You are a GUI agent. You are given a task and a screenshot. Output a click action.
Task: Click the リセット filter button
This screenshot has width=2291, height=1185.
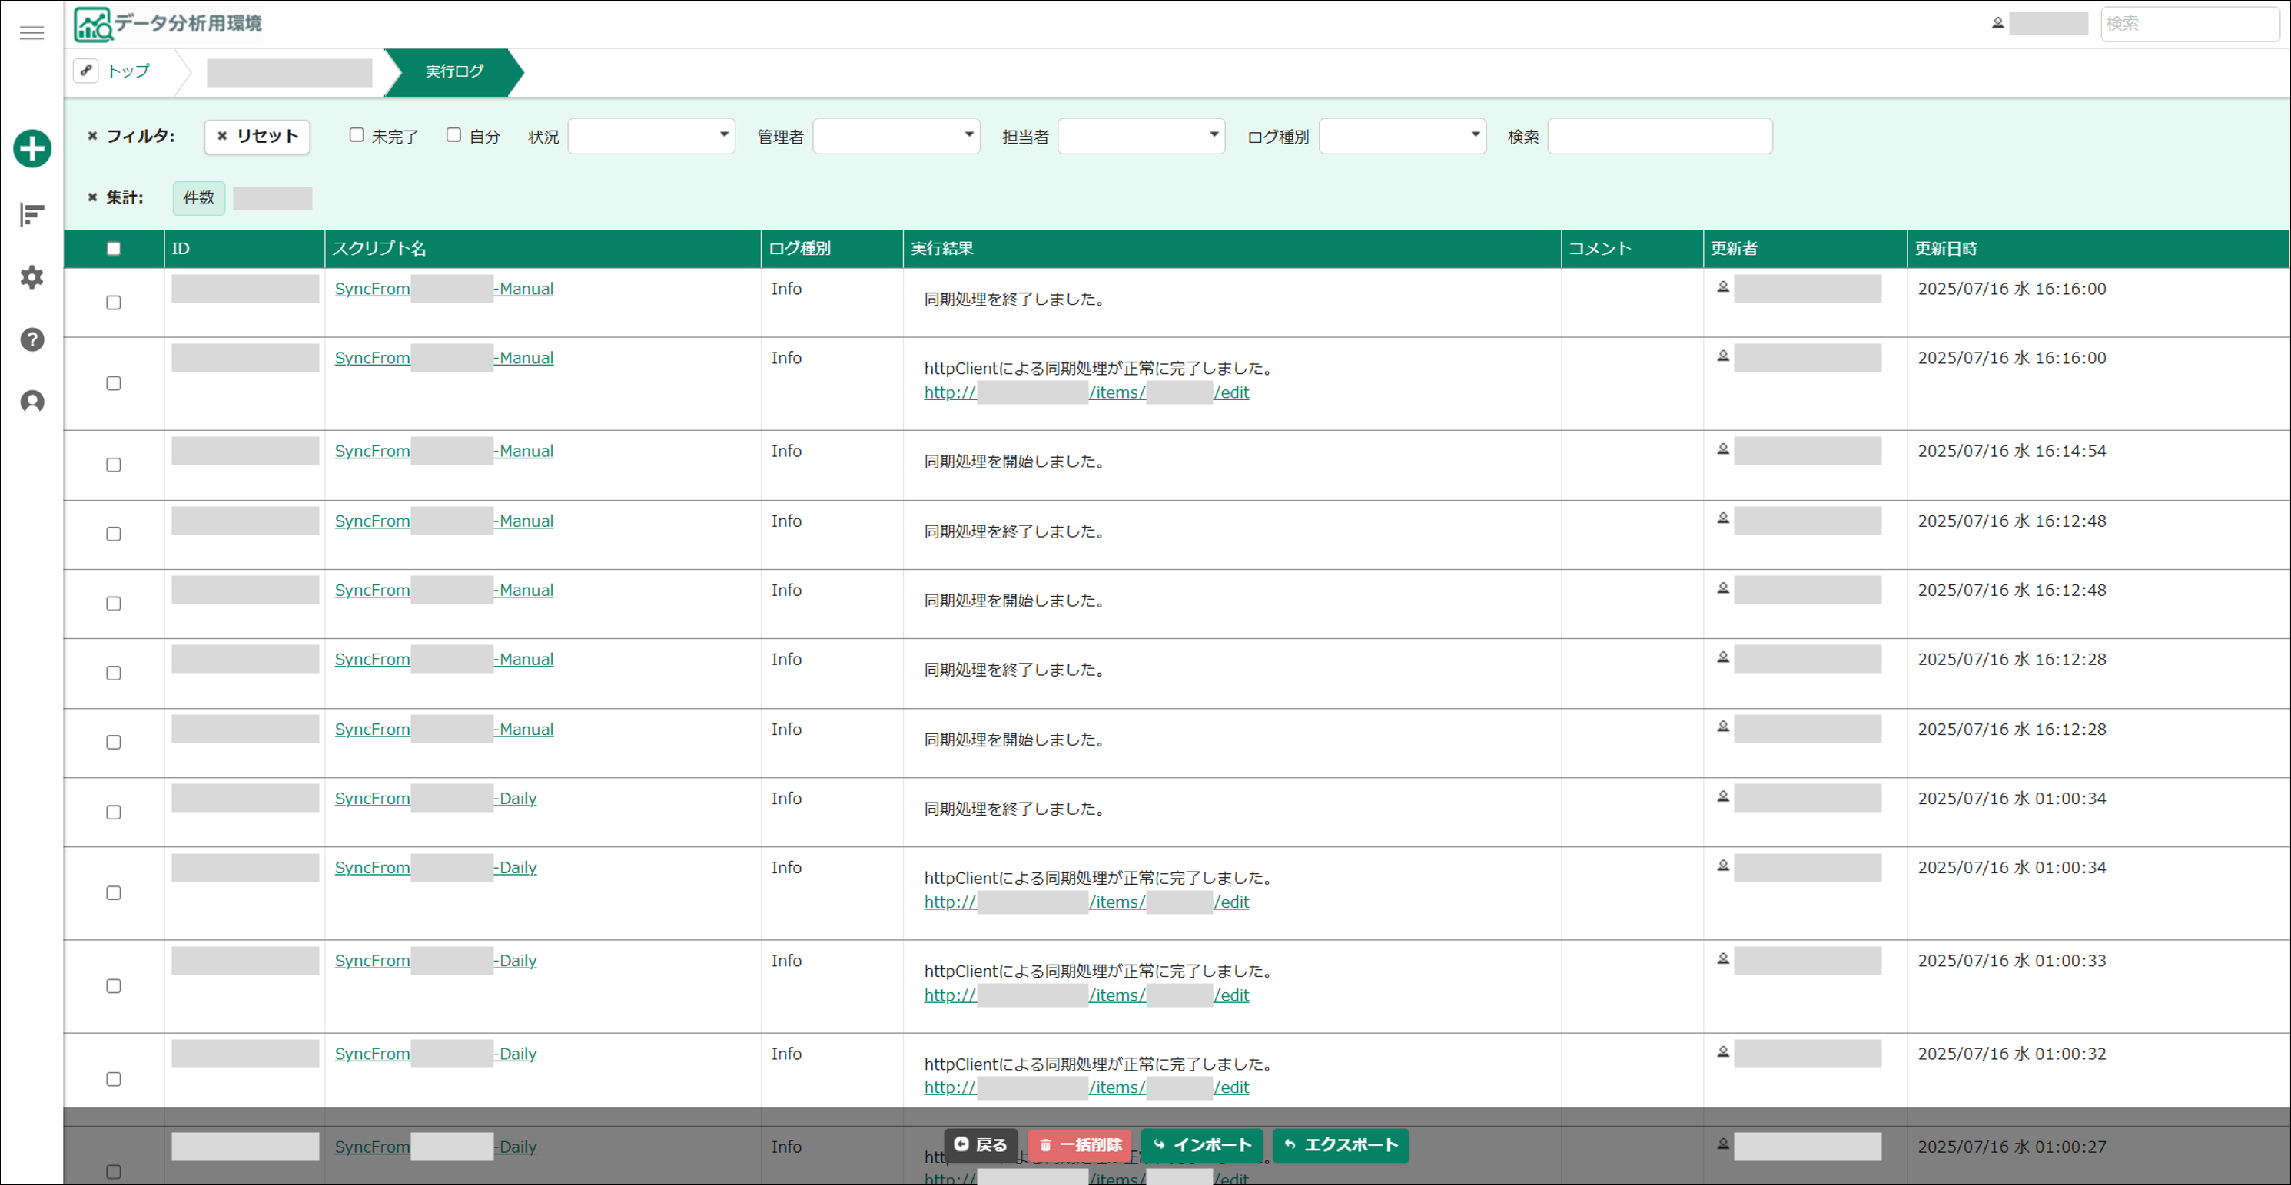pyautogui.click(x=257, y=136)
